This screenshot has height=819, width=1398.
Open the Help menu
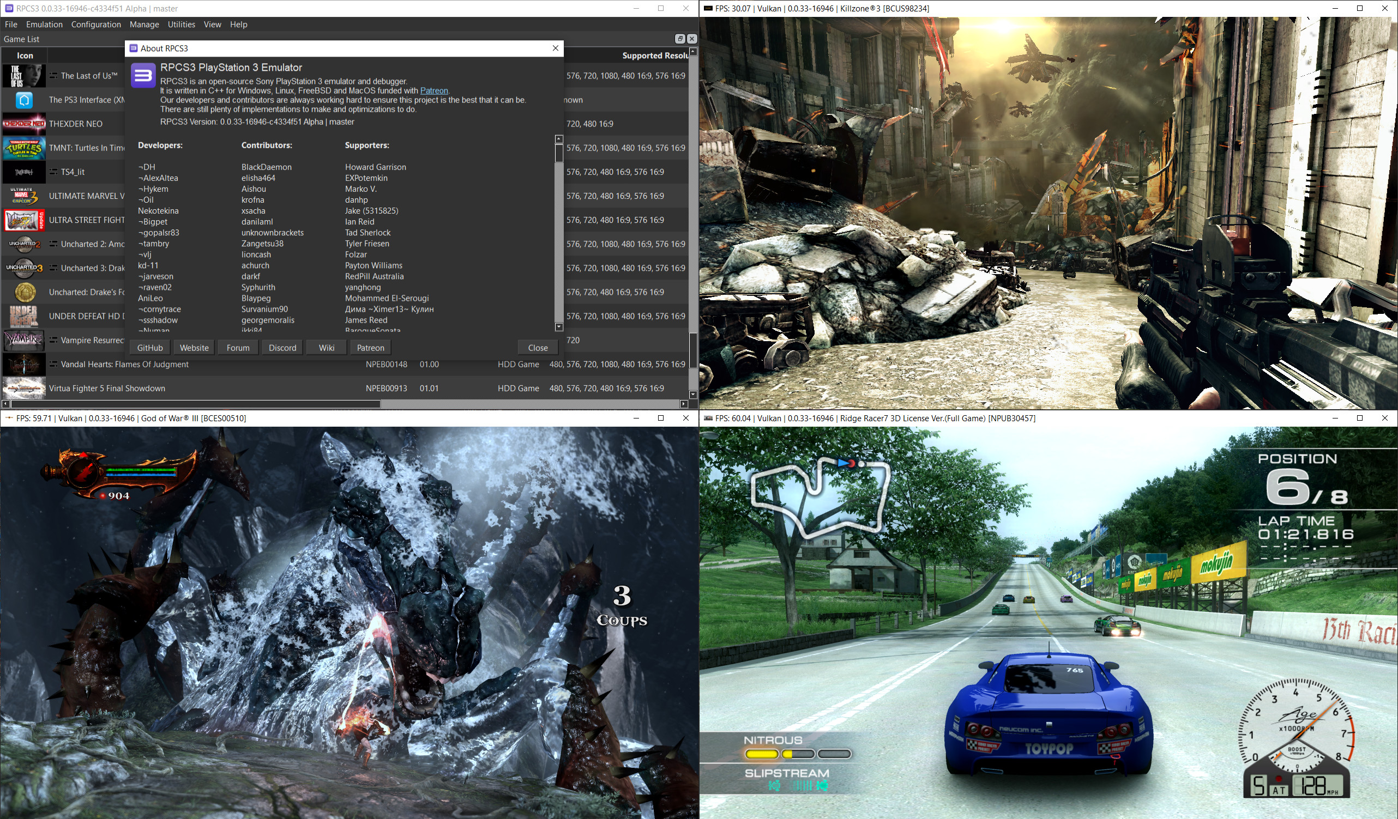pyautogui.click(x=239, y=25)
